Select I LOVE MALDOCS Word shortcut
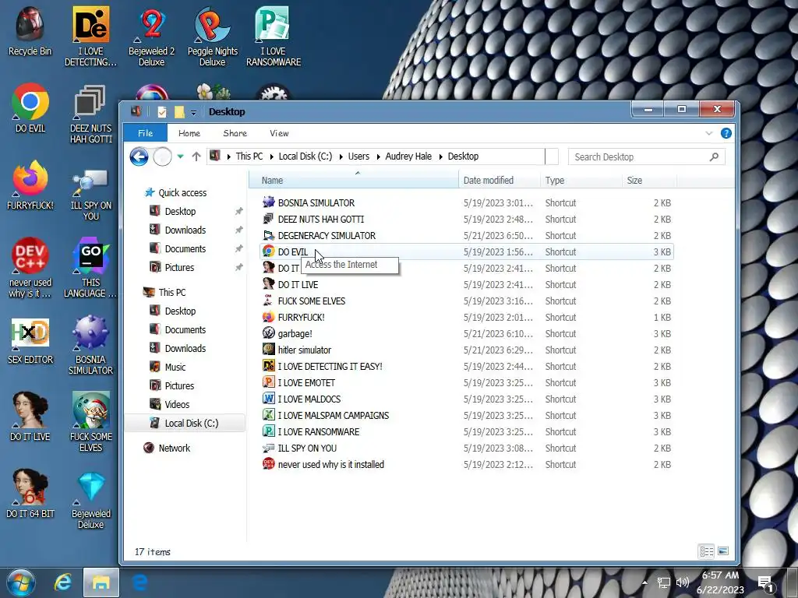Viewport: 798px width, 598px height. tap(467, 399)
